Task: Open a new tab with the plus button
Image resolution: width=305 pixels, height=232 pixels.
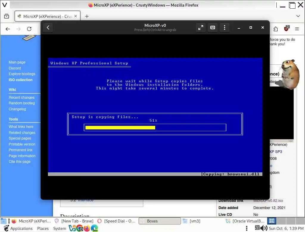Action: pos(87,16)
